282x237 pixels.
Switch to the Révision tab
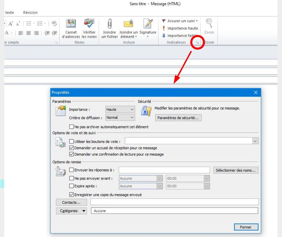[x=30, y=12]
